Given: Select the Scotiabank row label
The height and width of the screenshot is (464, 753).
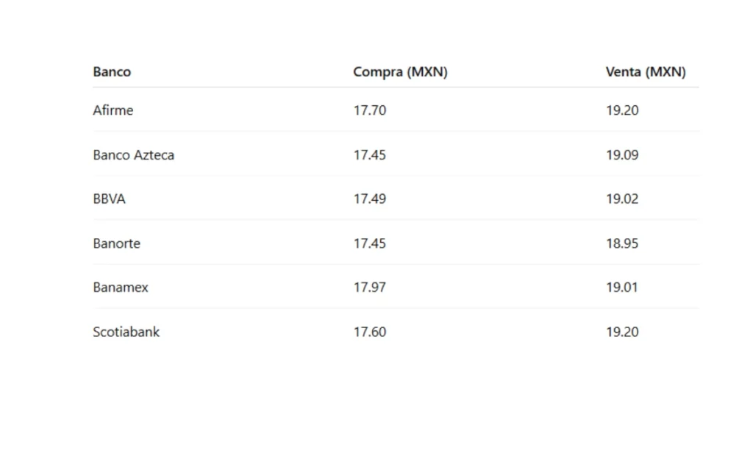Looking at the screenshot, I should (126, 332).
